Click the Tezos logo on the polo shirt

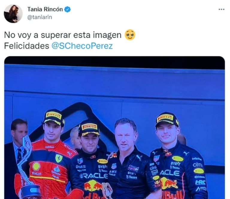[131, 177]
